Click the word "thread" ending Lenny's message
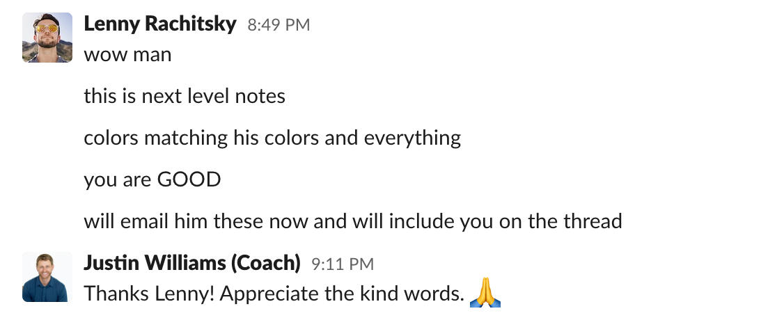Screen dimensions: 784x327 [x=591, y=221]
